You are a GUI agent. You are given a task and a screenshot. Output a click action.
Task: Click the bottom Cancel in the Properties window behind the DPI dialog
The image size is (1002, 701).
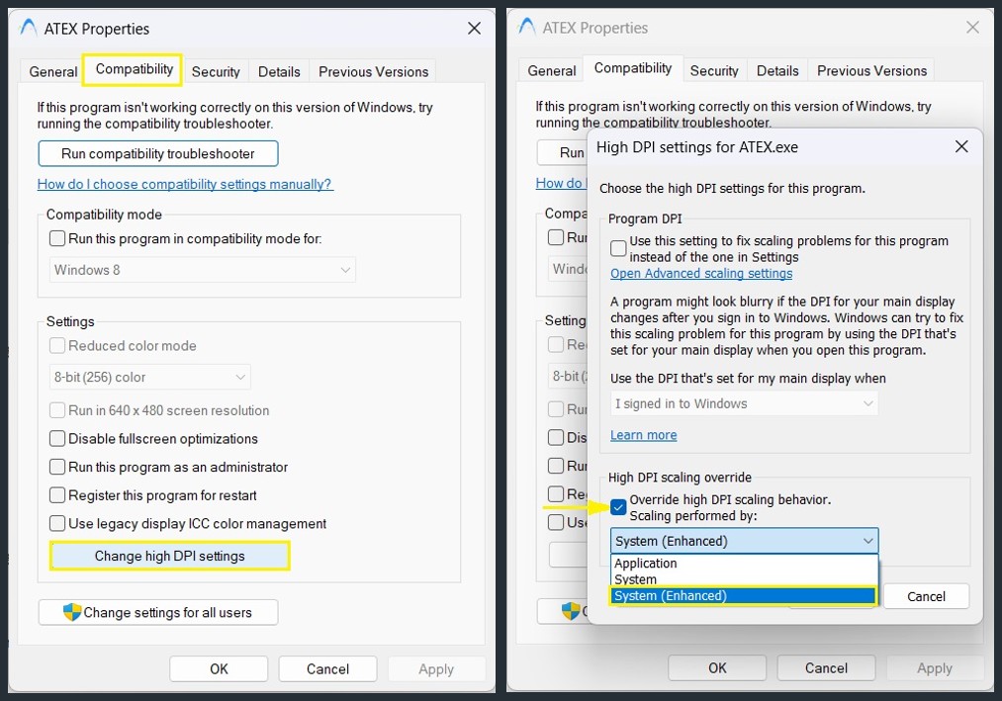[x=826, y=667]
